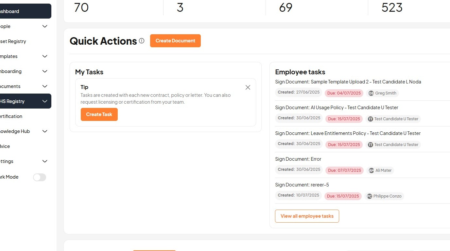The height and width of the screenshot is (251, 450).
Task: Dismiss the Tip card with X
Action: pyautogui.click(x=248, y=87)
